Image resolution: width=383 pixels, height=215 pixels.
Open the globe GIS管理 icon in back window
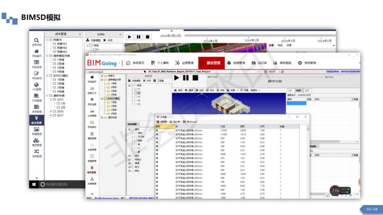click(36, 84)
